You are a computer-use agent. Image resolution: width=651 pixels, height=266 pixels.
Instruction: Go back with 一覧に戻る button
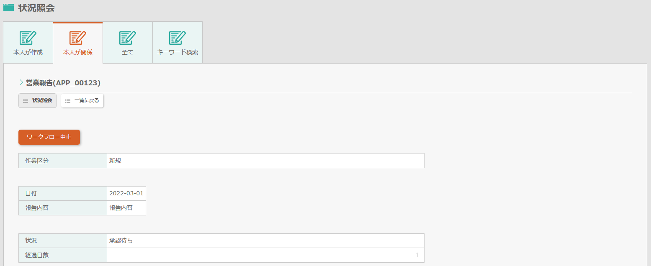click(x=82, y=101)
